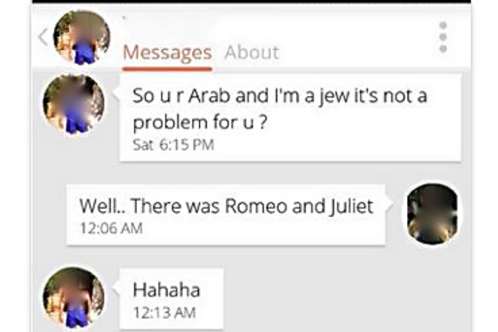
Task: Select the "So u r Arab" message bubble
Action: coord(290,118)
